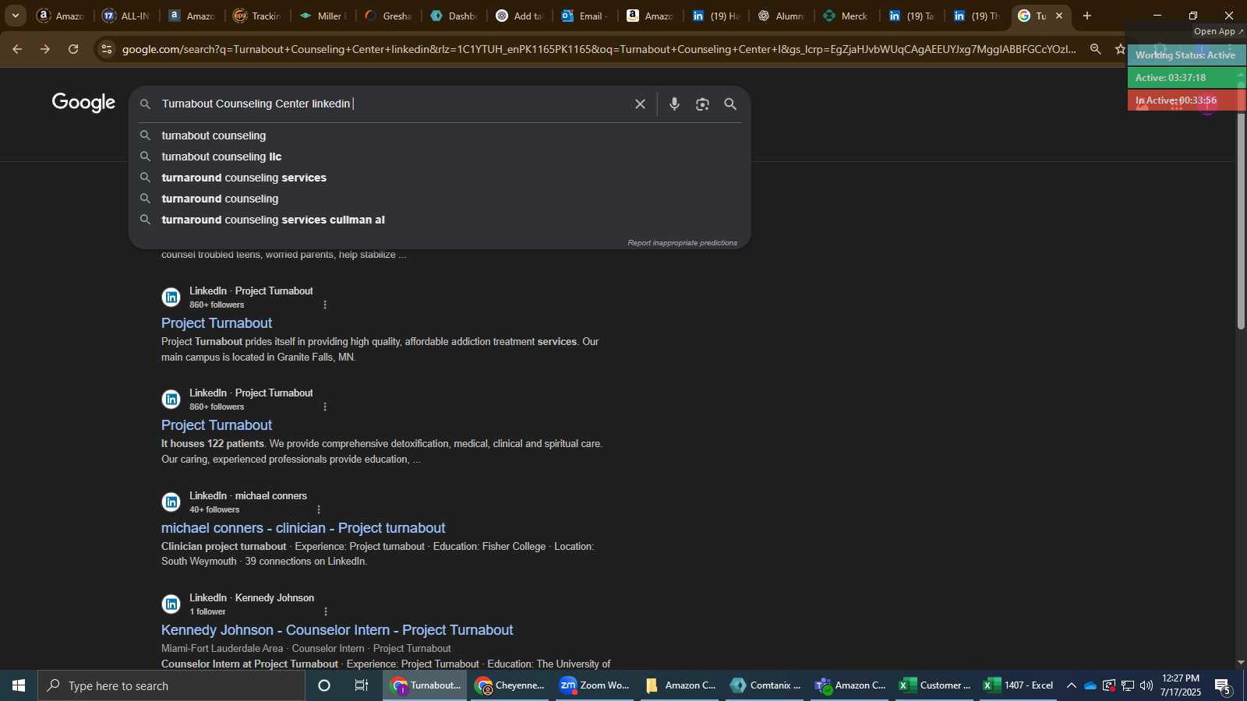Open notification center icon

(x=1223, y=686)
